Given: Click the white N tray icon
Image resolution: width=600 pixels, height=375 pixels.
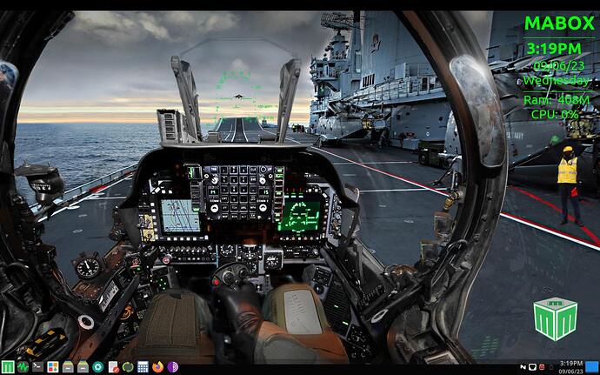Looking at the screenshot, I should click(523, 367).
